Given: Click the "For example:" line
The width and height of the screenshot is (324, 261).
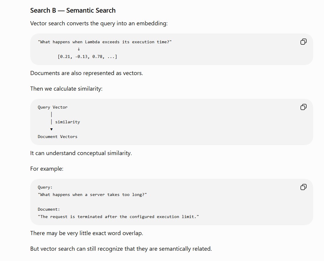Looking at the screenshot, I should pos(47,169).
